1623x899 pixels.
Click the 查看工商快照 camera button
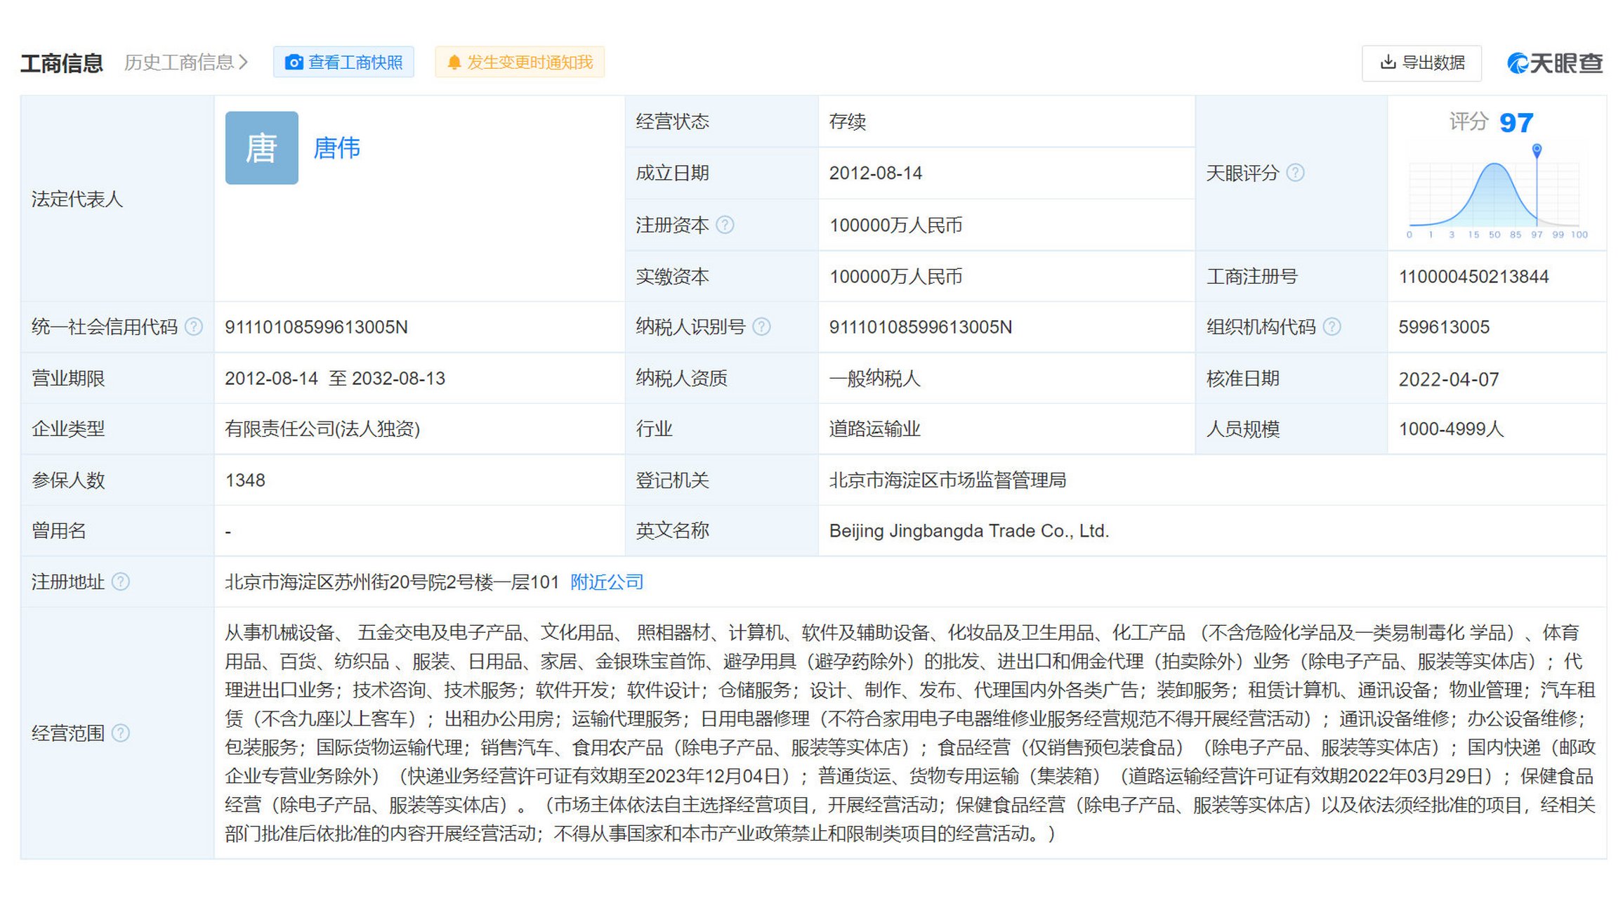click(x=343, y=63)
